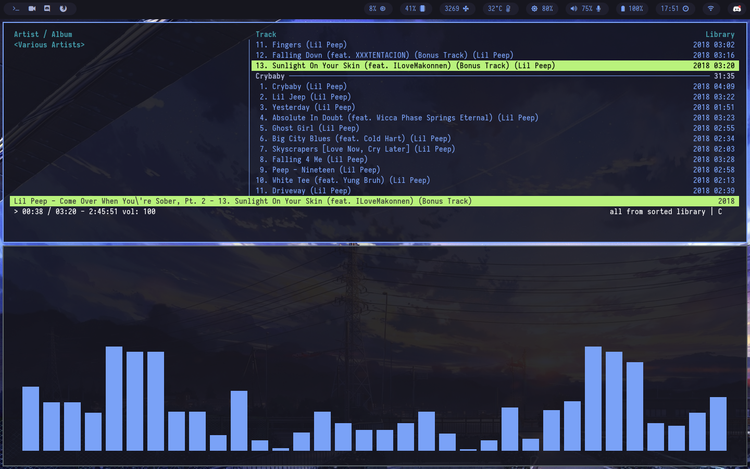Switch to the Artist / Album pane

pos(44,34)
